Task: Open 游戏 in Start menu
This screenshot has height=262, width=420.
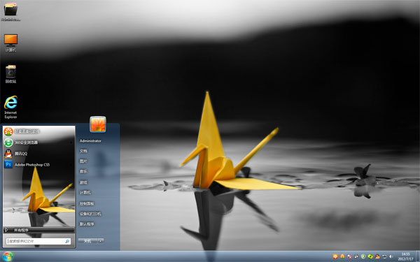Action: tap(83, 182)
